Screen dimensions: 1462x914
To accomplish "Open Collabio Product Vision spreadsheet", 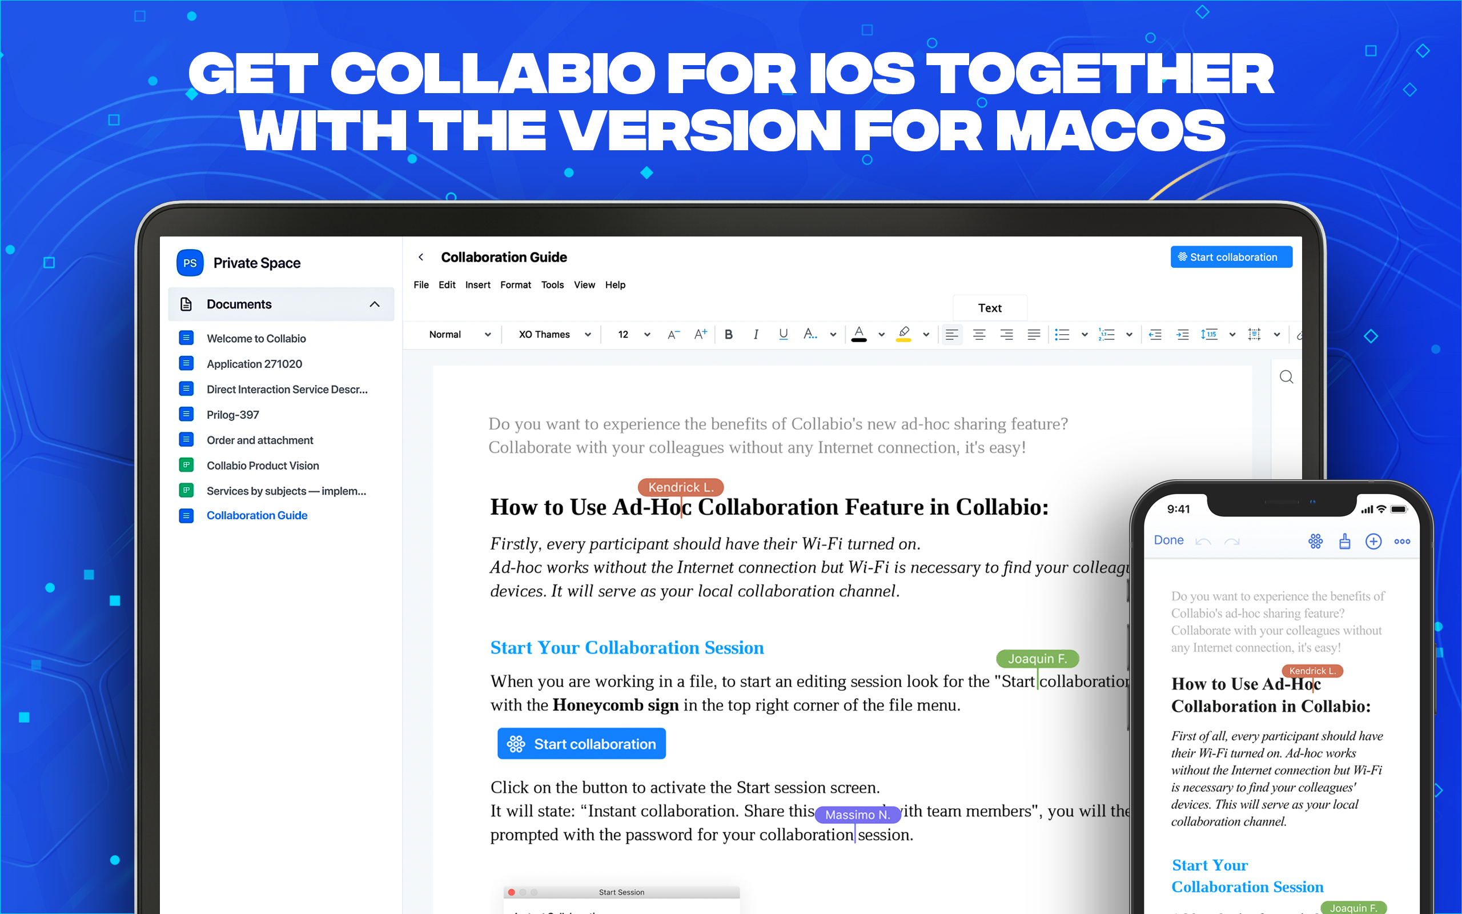I will click(262, 466).
